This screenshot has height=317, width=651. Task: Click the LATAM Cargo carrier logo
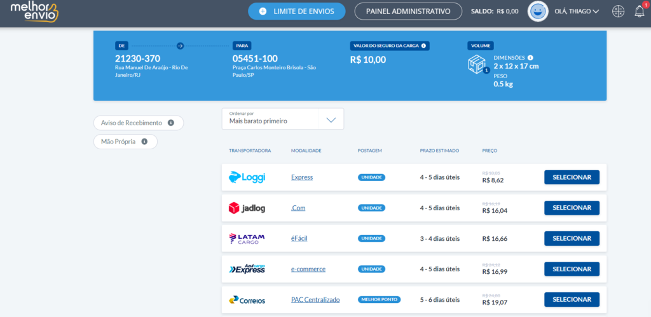tap(247, 239)
